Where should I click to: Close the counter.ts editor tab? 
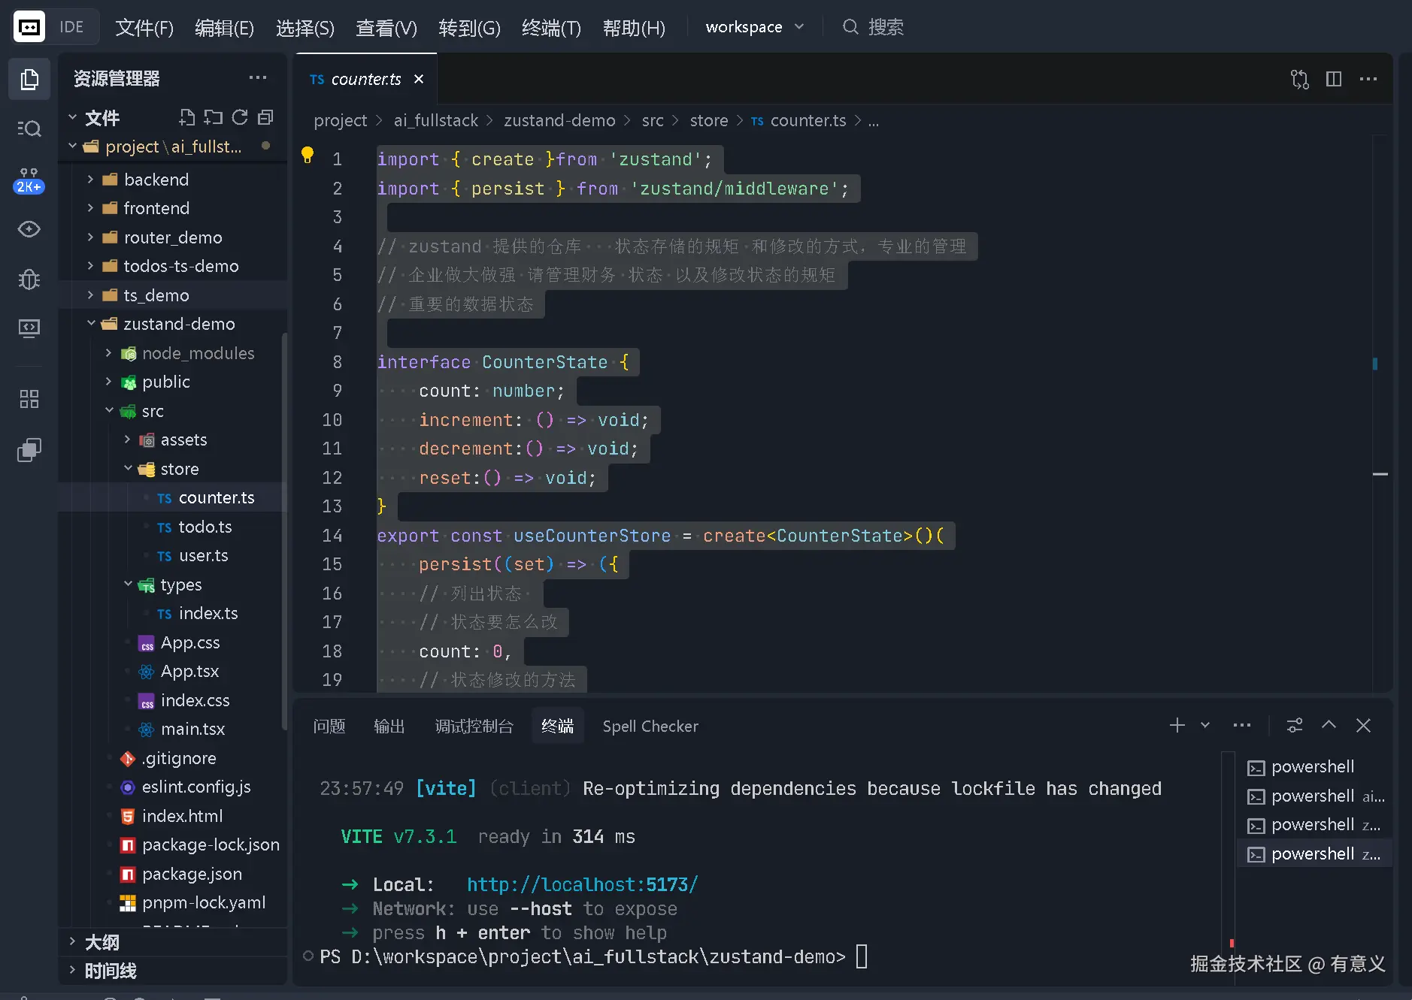point(419,79)
